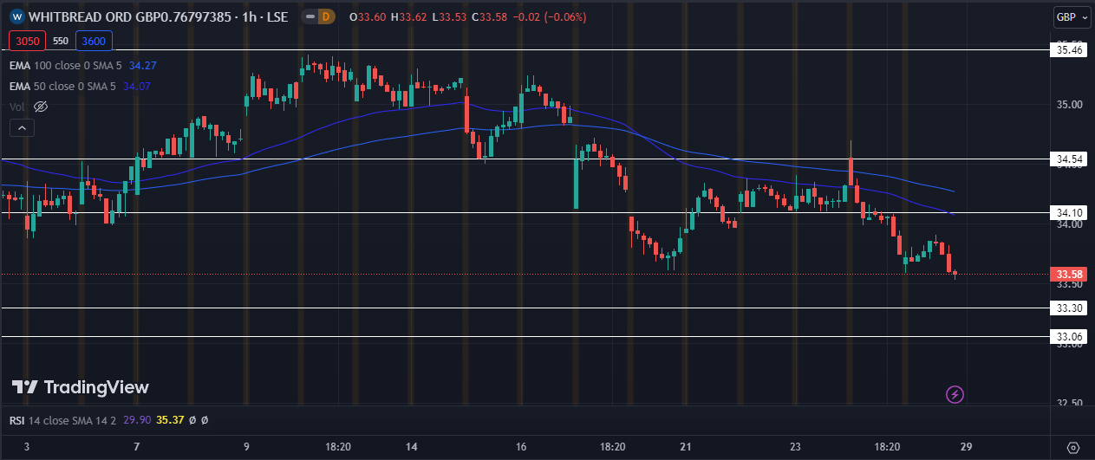
Task: Click date label 21 on time axis
Action: coord(686,447)
